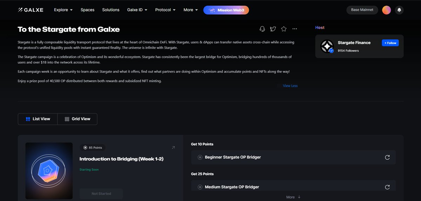
Task: Open the three-dot more options icon
Action: (x=295, y=29)
